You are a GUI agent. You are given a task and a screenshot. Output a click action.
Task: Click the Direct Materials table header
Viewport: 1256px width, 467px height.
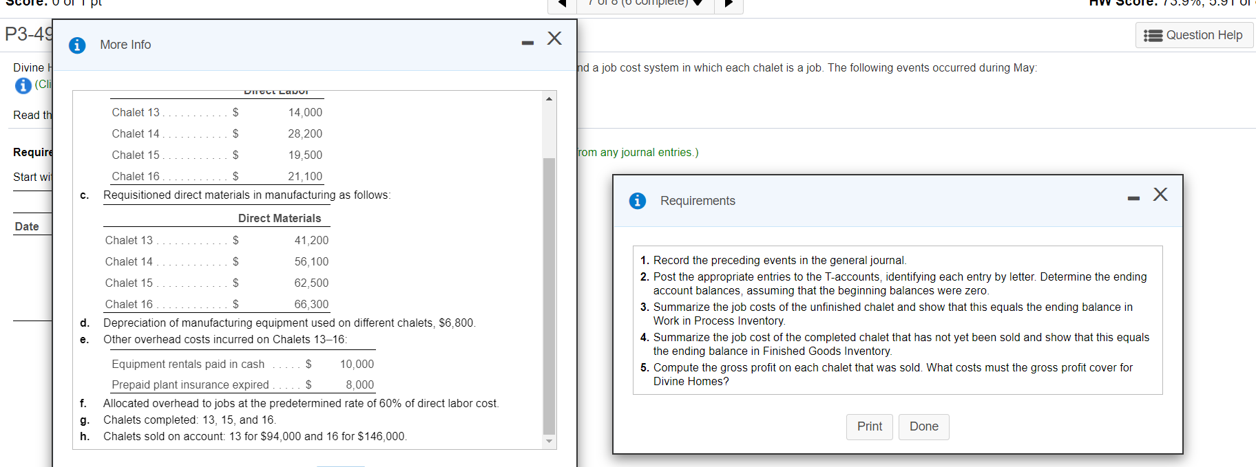point(280,219)
